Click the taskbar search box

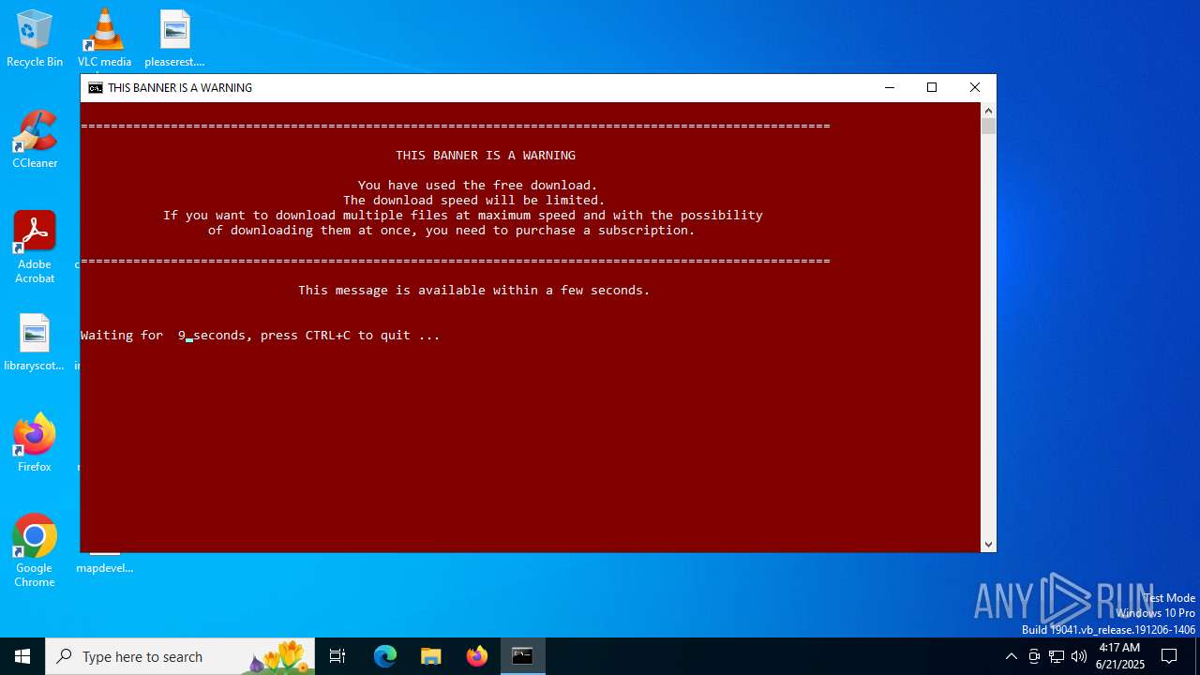coord(179,656)
